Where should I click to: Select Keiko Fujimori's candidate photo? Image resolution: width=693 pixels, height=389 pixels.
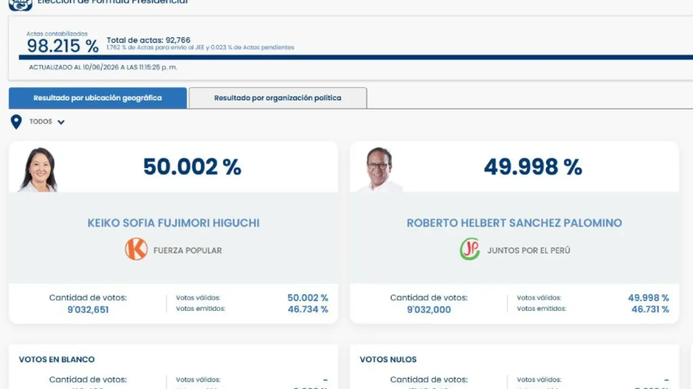click(38, 170)
